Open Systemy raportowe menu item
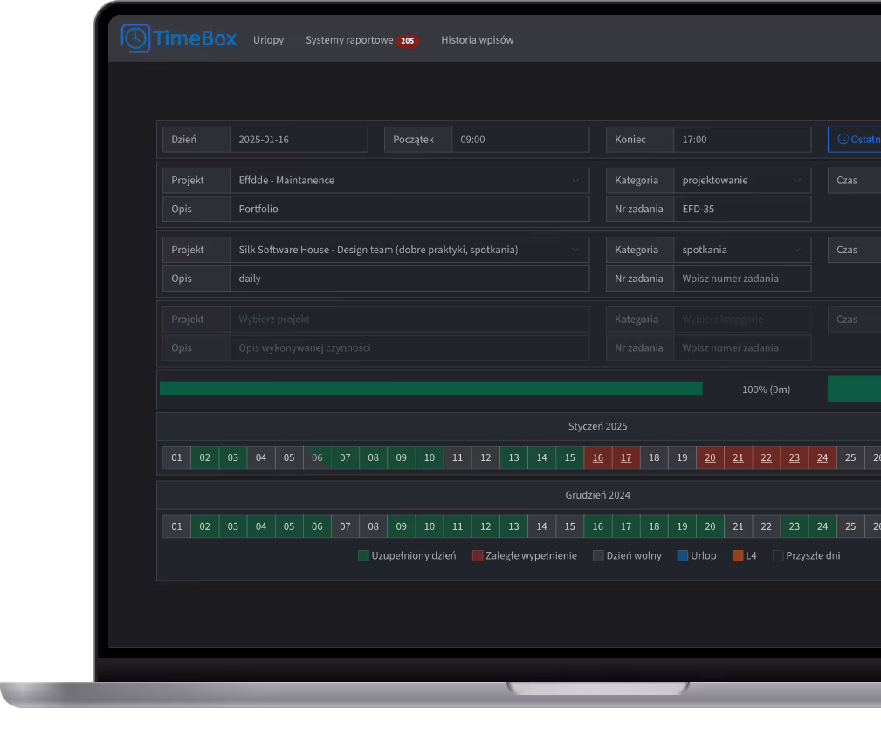This screenshot has height=729, width=881. [349, 40]
